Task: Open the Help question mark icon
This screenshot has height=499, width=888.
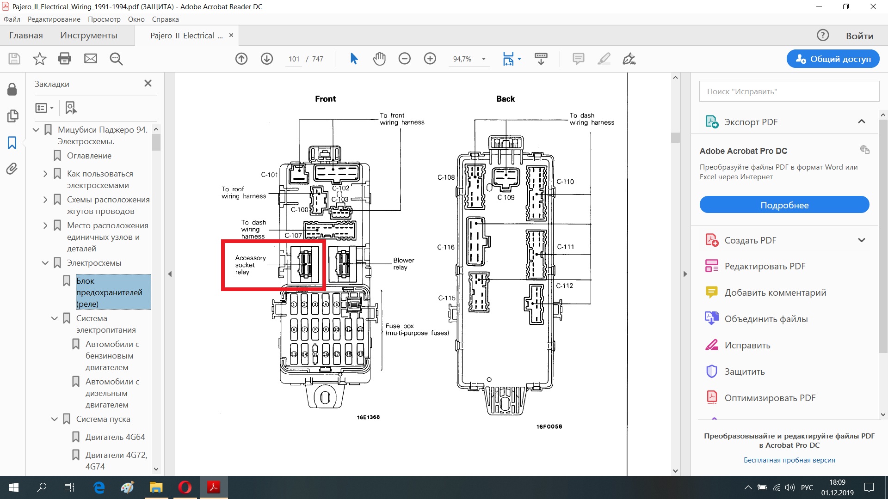Action: click(823, 35)
